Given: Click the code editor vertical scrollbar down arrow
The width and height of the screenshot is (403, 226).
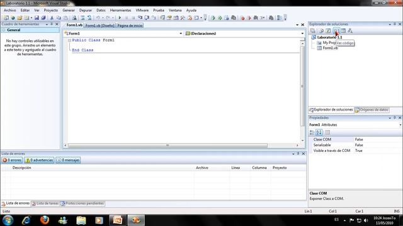Looking at the screenshot, I should (302, 141).
